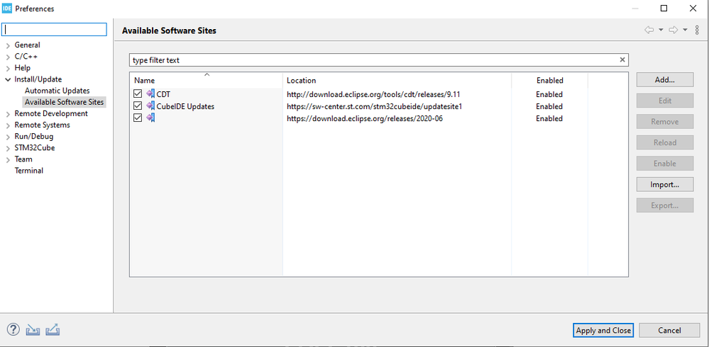
Task: Select the Run/Debug preference category
Action: point(34,136)
